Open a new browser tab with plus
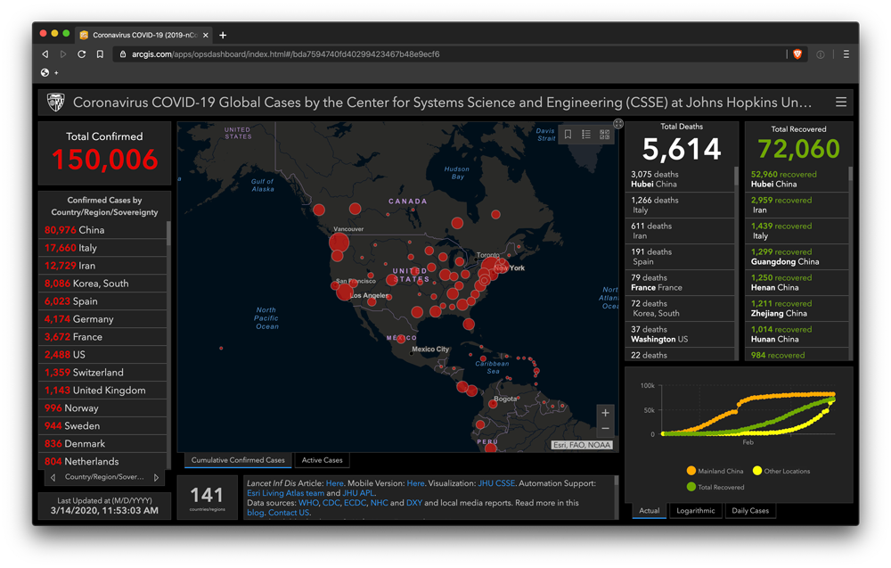The width and height of the screenshot is (891, 568). (223, 36)
